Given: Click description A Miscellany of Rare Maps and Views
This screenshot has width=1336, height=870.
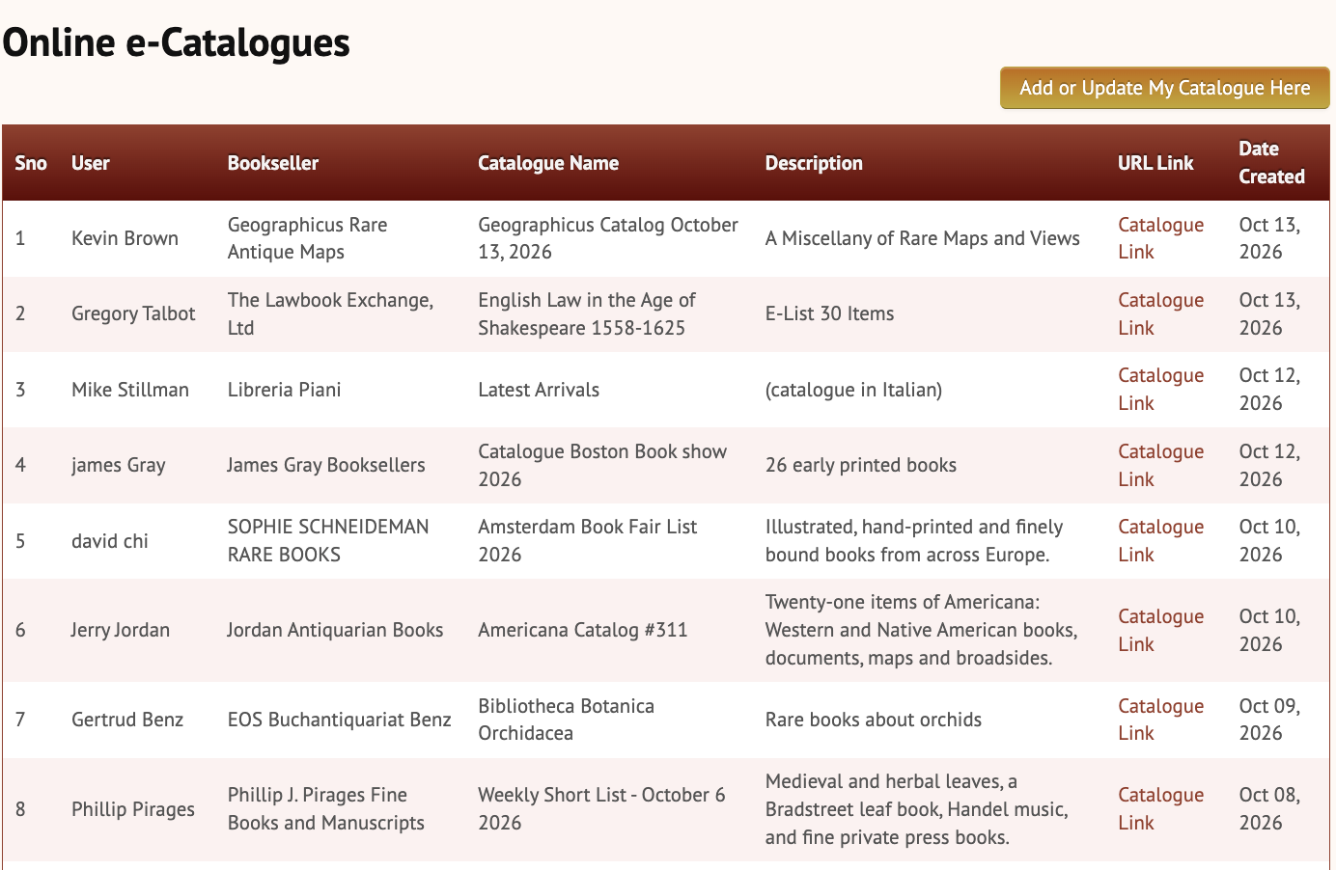Looking at the screenshot, I should 923,238.
